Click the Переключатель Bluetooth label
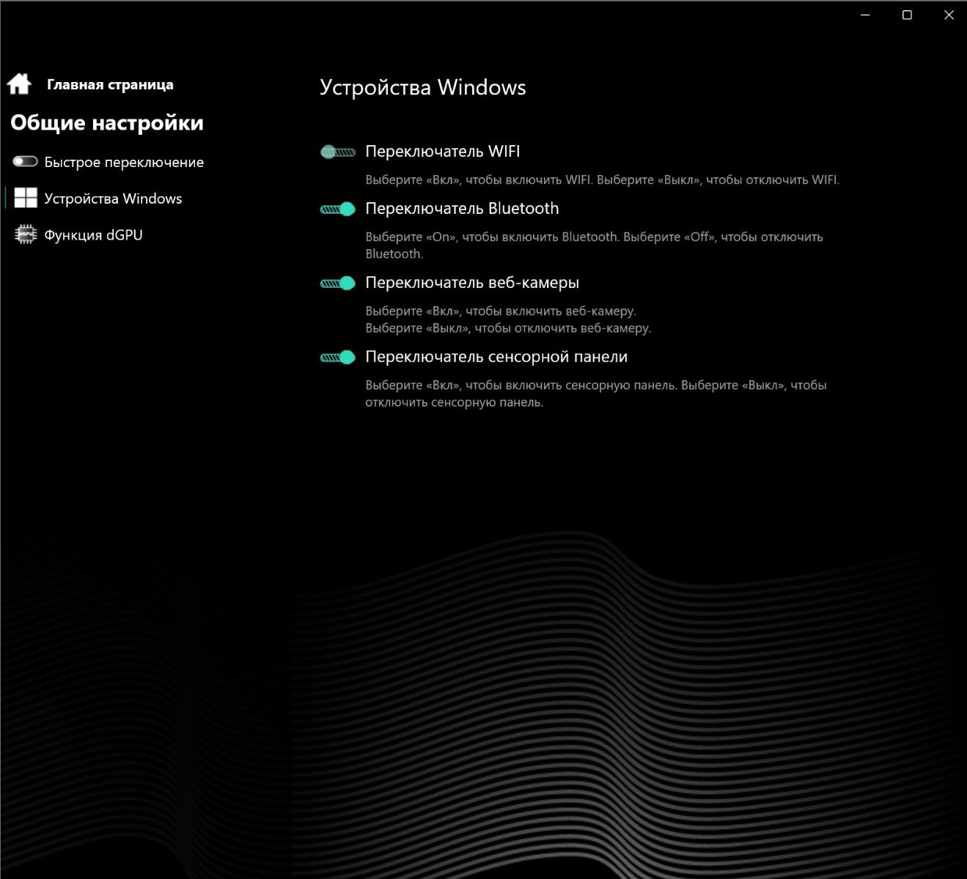This screenshot has width=967, height=879. coord(462,208)
